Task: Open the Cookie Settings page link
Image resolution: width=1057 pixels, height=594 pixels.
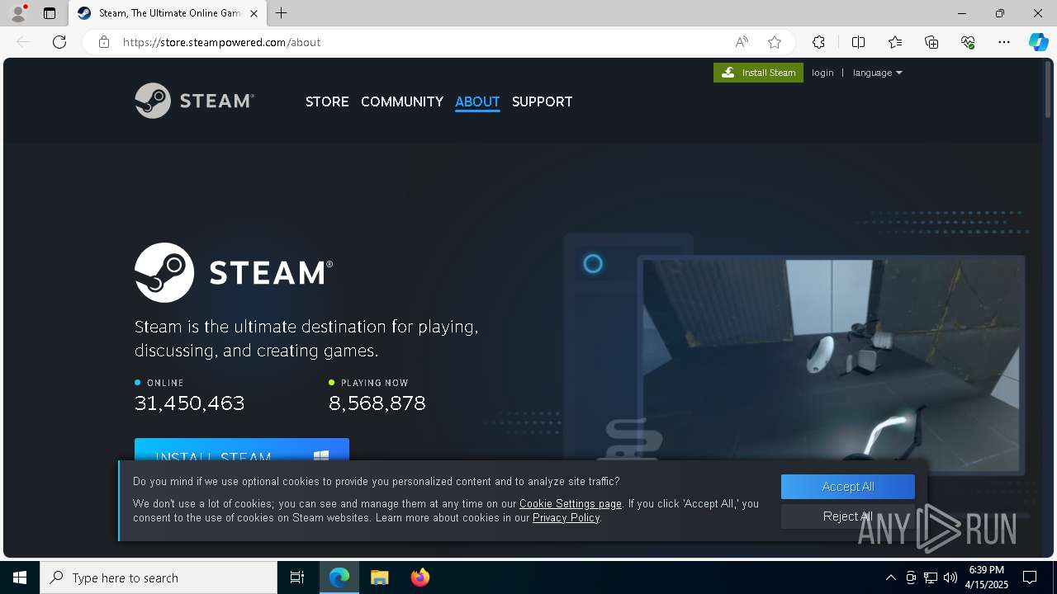Action: [571, 503]
